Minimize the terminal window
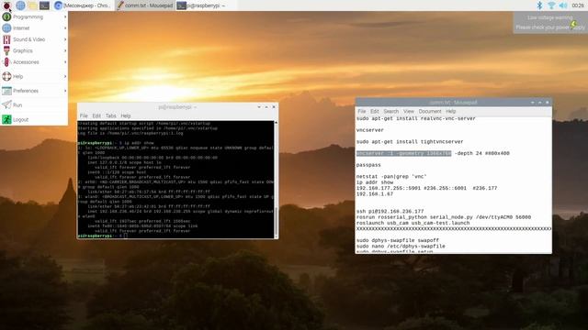This screenshot has width=588, height=330. (259, 107)
